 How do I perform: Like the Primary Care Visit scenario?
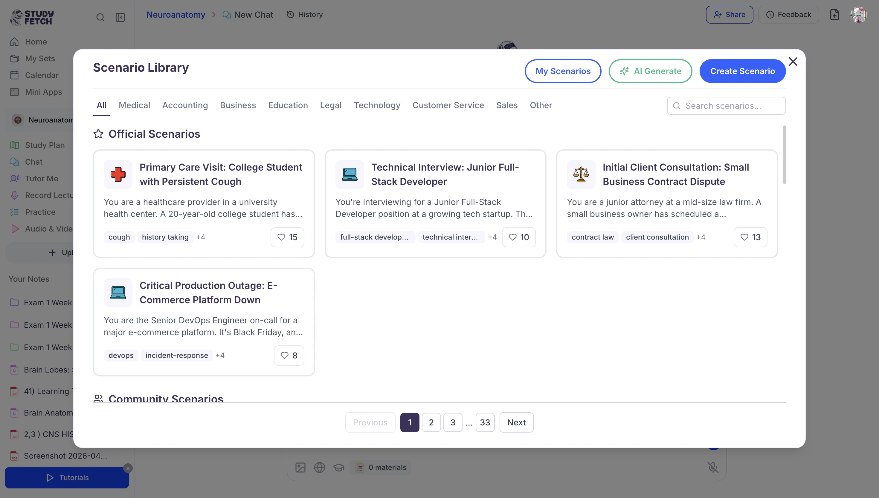pos(287,237)
